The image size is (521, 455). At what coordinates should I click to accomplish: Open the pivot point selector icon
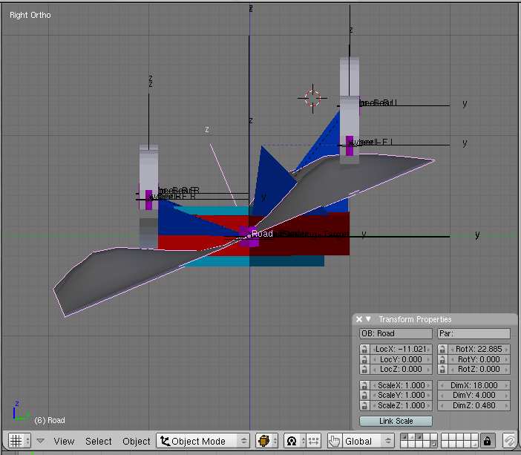click(295, 441)
